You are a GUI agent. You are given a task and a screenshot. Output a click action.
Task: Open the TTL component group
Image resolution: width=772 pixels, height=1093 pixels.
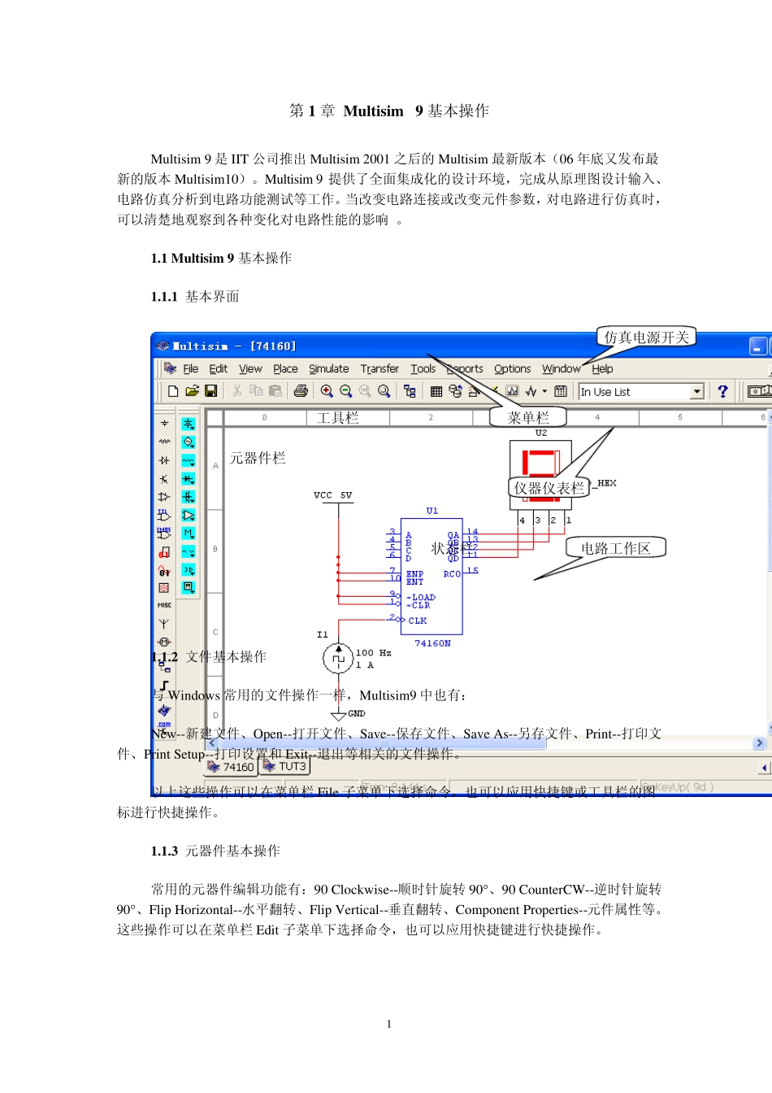tap(164, 515)
